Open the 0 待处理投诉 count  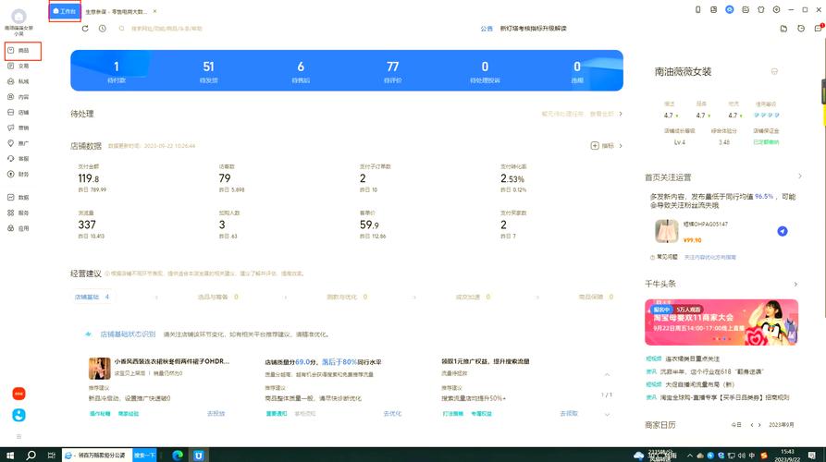[x=485, y=71]
